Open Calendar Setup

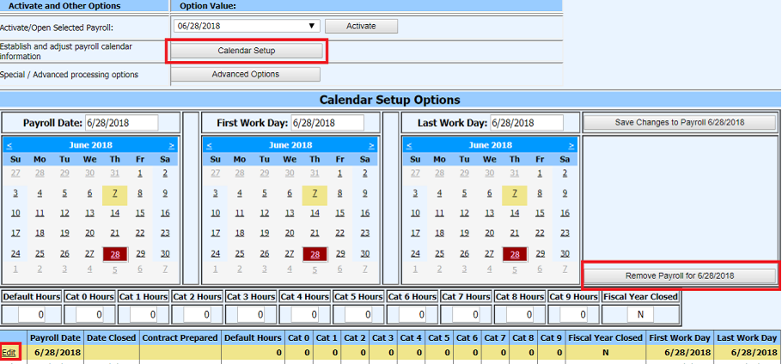click(246, 52)
